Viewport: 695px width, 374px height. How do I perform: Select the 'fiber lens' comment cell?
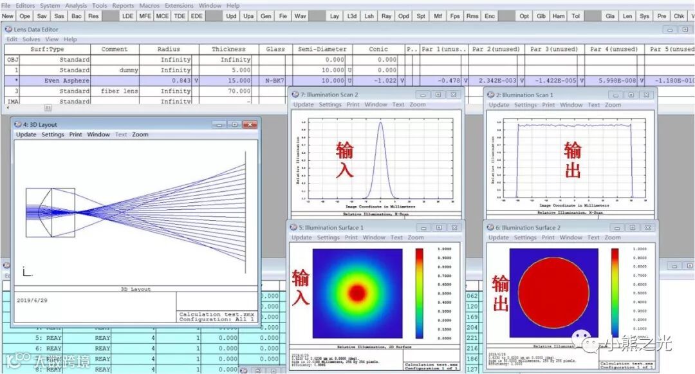coord(115,91)
